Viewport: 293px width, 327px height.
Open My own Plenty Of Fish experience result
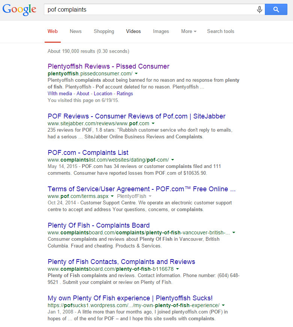(130, 298)
